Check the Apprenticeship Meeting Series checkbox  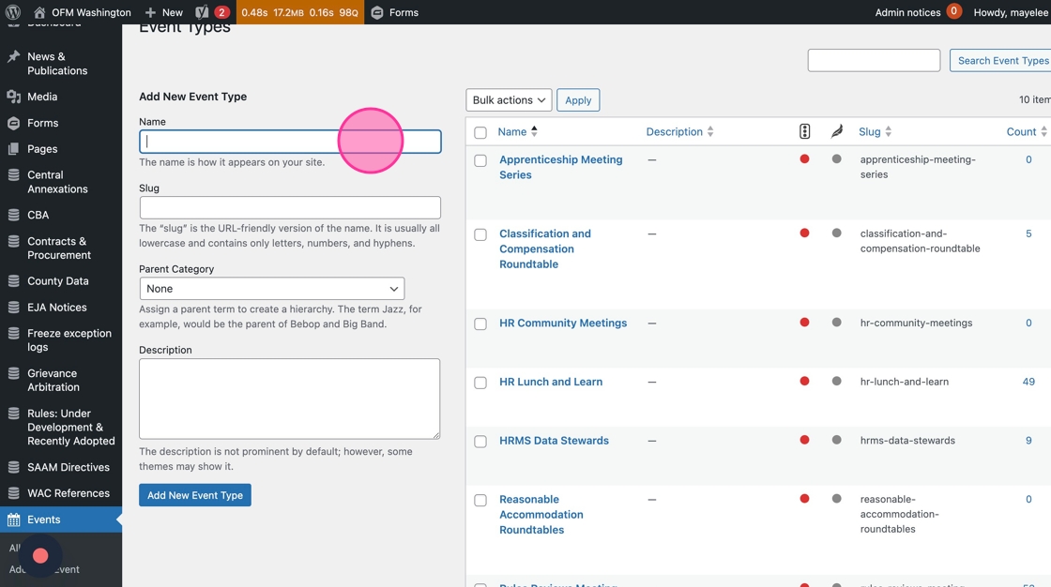pyautogui.click(x=480, y=161)
